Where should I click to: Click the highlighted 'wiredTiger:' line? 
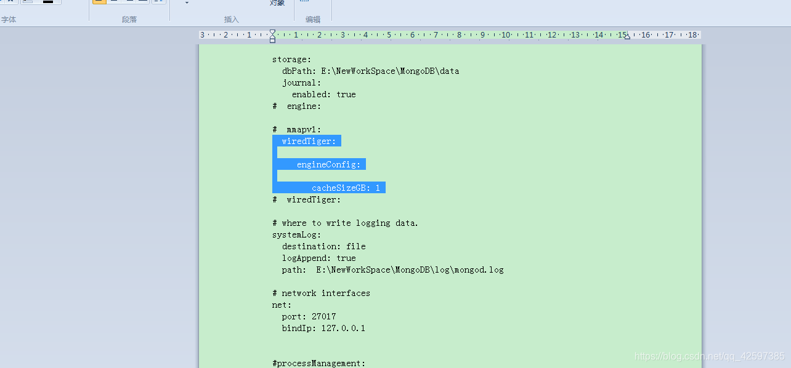[309, 141]
